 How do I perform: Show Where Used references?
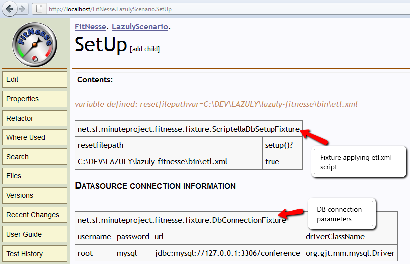(x=35, y=137)
